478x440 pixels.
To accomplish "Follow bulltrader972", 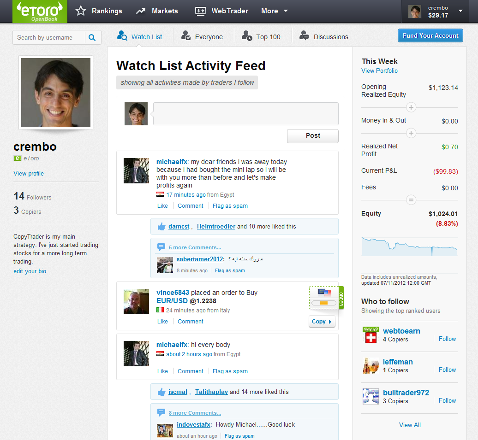I will [x=447, y=401].
